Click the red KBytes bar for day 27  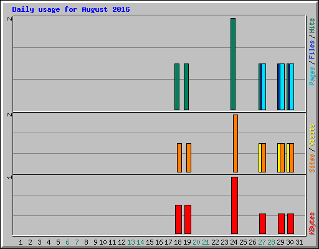click(x=262, y=224)
